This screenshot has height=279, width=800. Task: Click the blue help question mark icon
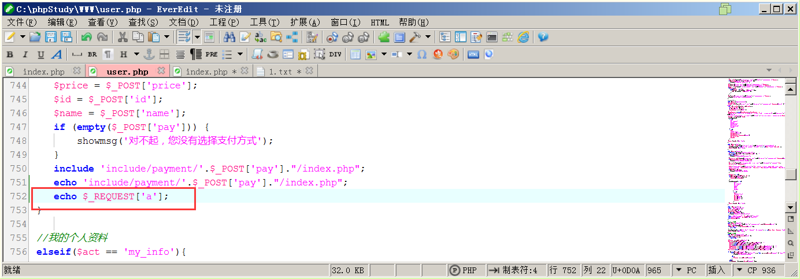coord(543,37)
